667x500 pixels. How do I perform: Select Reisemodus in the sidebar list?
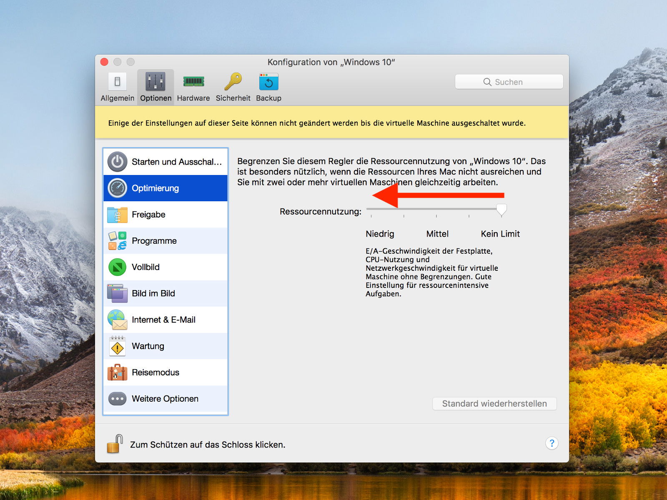pyautogui.click(x=165, y=372)
